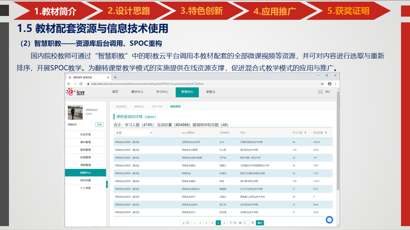Click the browser address bar URL
Screen dimensions: 410x230
147,84
